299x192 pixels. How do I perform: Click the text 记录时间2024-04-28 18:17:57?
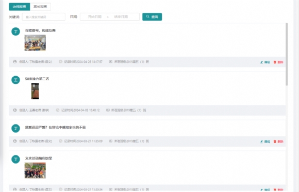click(x=84, y=62)
